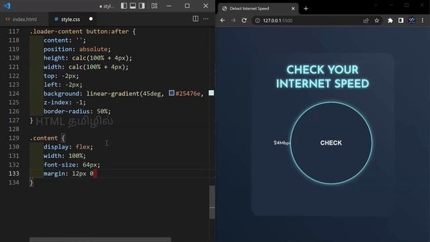Share this page icon in Chrome
Viewport: 430px width, 242px height.
pyautogui.click(x=365, y=21)
